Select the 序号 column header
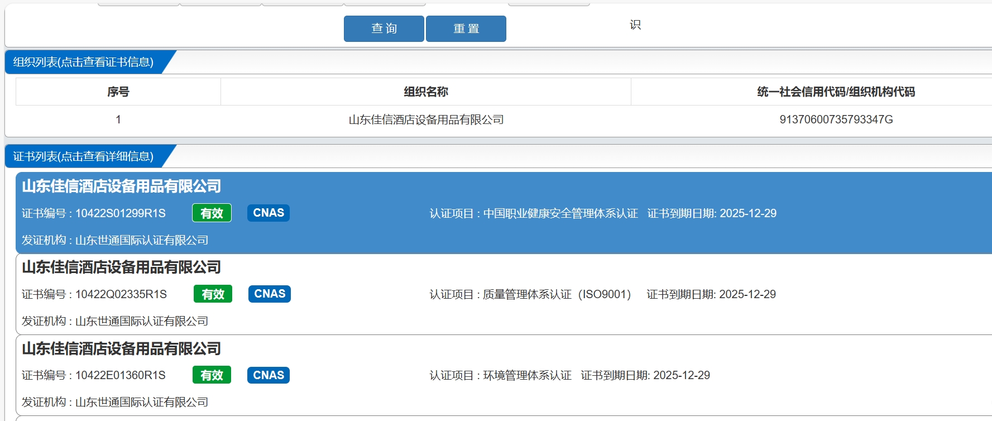The height and width of the screenshot is (421, 992). coord(118,92)
